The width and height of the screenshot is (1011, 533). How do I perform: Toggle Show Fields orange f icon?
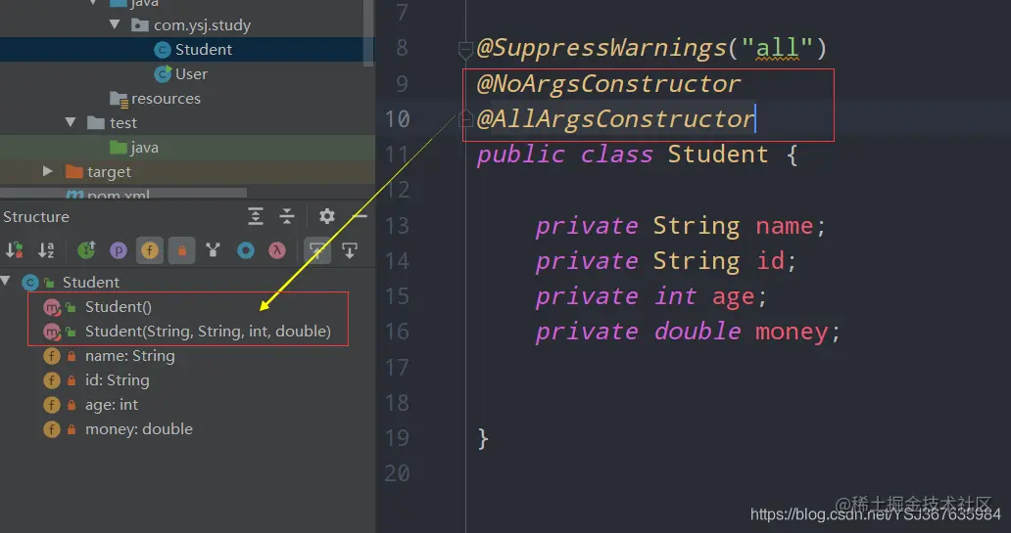click(x=150, y=250)
